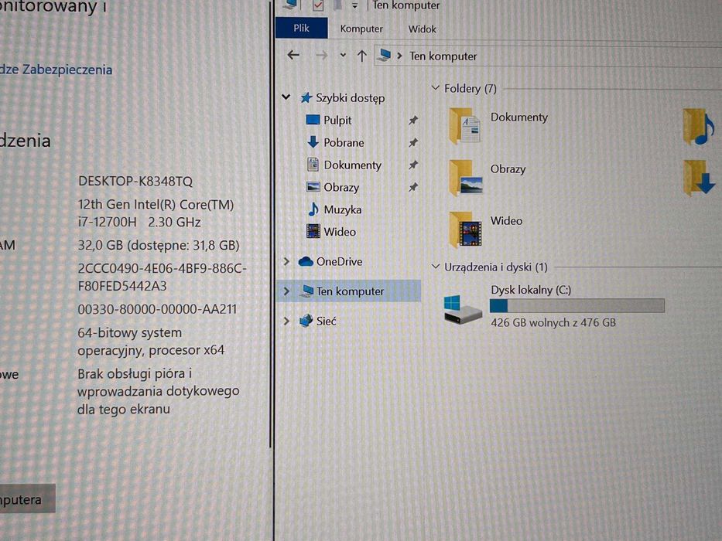722x541 pixels.
Task: Open the Zabezpieczenia link in settings window
Action: [56, 70]
